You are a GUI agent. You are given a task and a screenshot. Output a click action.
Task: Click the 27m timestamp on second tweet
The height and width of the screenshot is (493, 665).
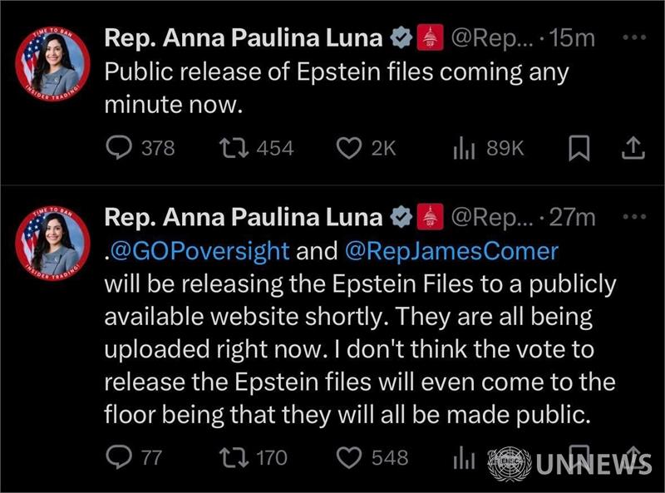click(573, 217)
